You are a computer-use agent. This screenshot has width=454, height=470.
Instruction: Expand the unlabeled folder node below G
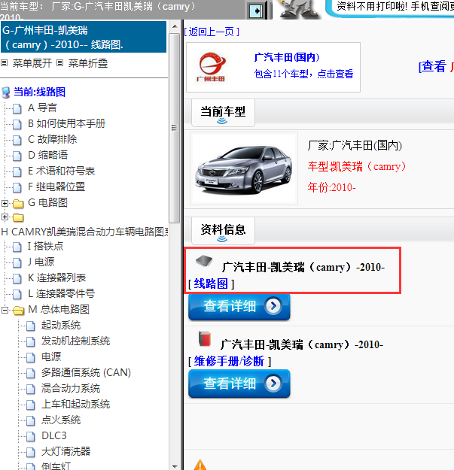[5, 217]
